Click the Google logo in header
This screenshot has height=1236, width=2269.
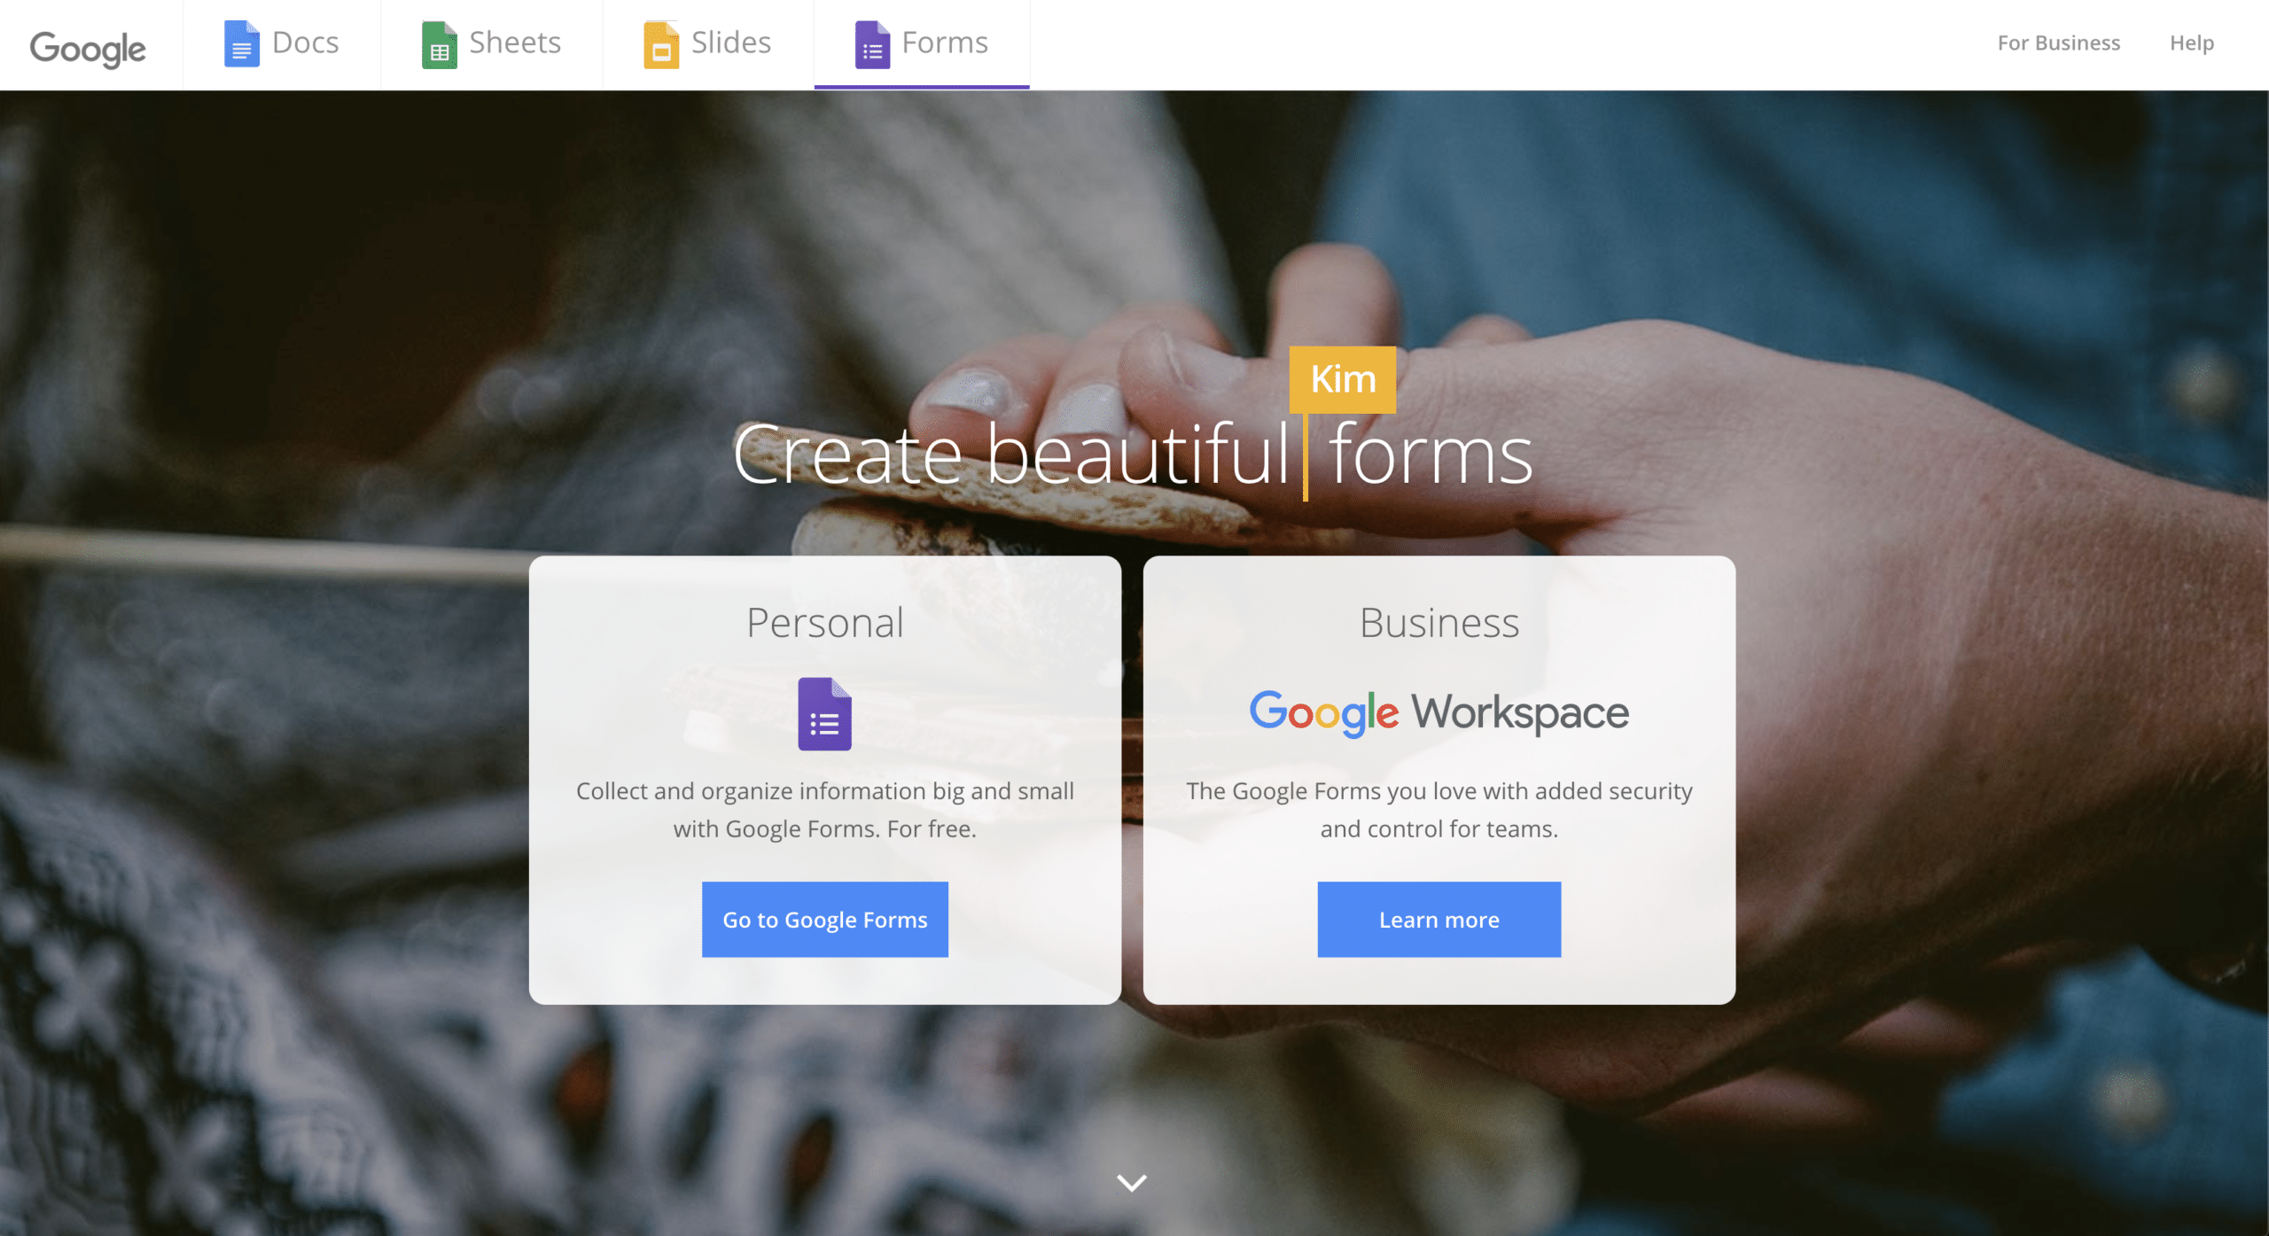(88, 48)
